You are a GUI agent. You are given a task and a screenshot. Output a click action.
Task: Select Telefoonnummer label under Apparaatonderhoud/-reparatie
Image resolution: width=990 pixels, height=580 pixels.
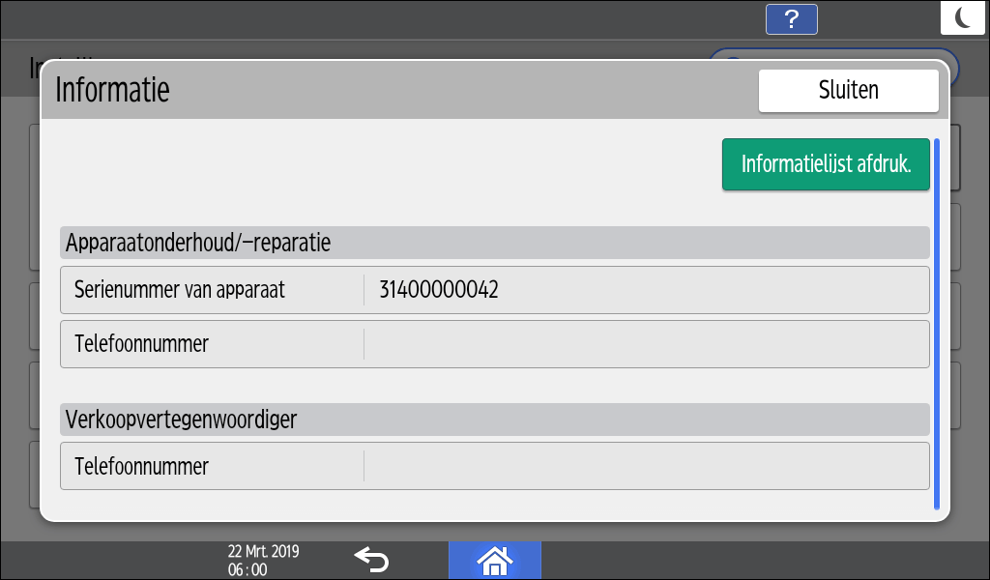(142, 344)
